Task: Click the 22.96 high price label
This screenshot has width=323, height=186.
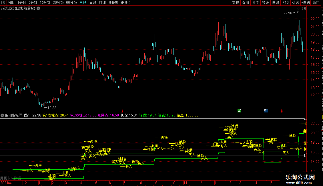Action: 288,13
